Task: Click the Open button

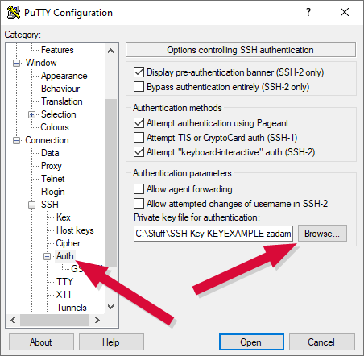Action: [x=251, y=342]
